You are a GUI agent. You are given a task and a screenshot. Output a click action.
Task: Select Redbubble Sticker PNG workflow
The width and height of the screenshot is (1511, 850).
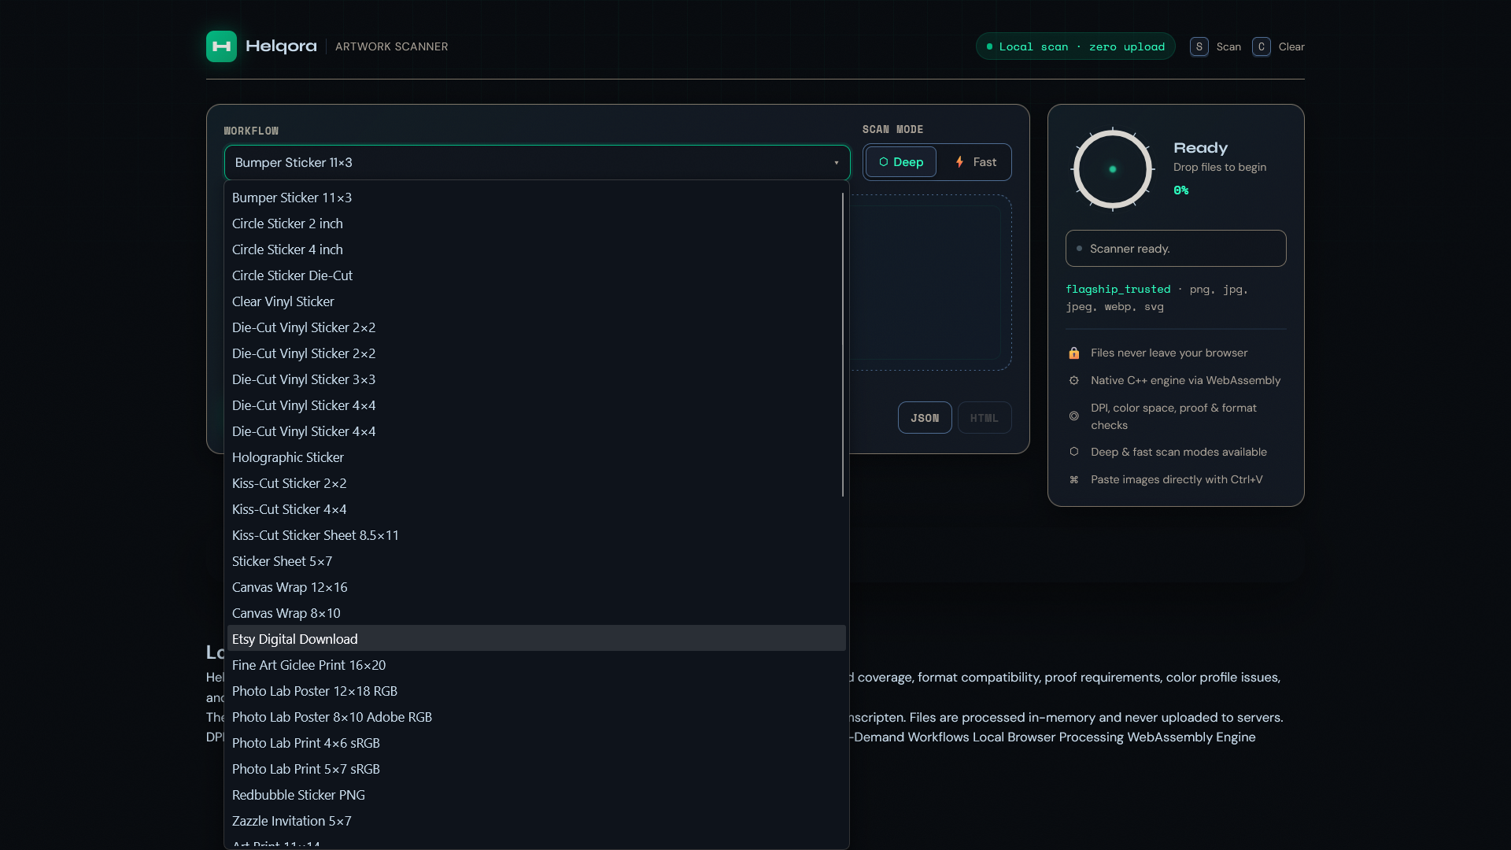point(536,795)
